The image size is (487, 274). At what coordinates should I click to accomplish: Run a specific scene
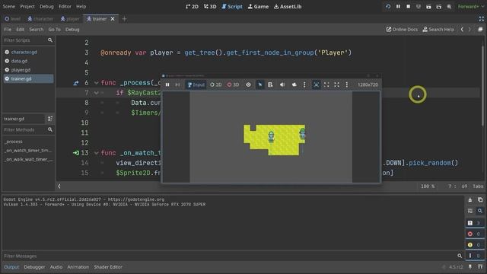(439, 7)
